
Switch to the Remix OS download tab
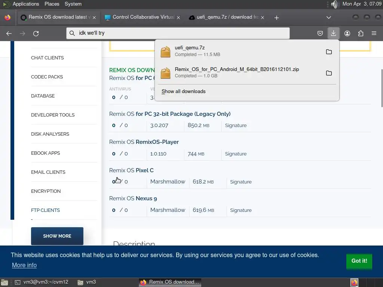pyautogui.click(x=58, y=17)
